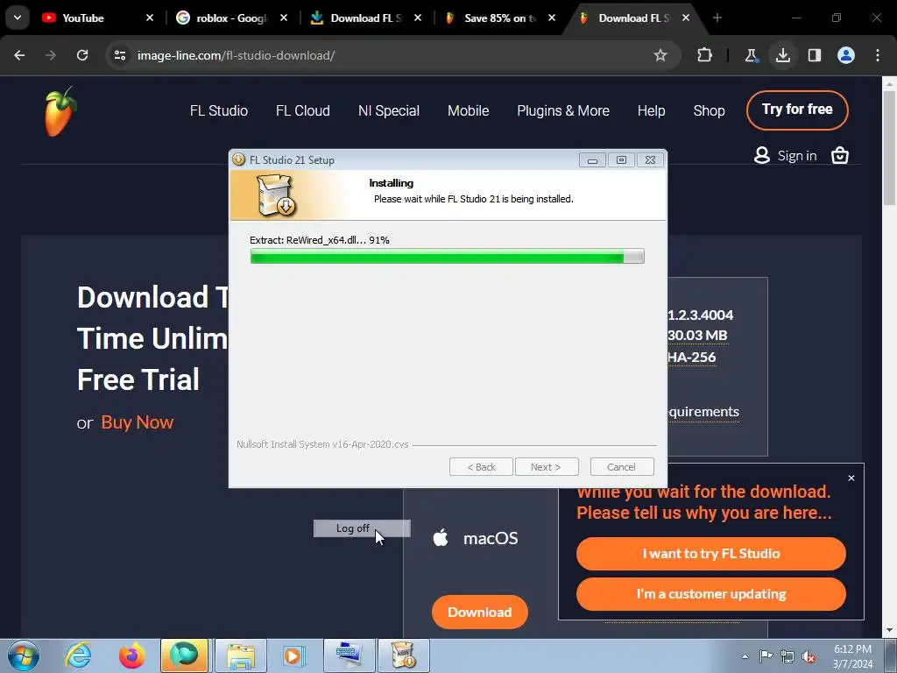Viewport: 897px width, 673px height.
Task: Open the system requirements link
Action: coord(703,412)
